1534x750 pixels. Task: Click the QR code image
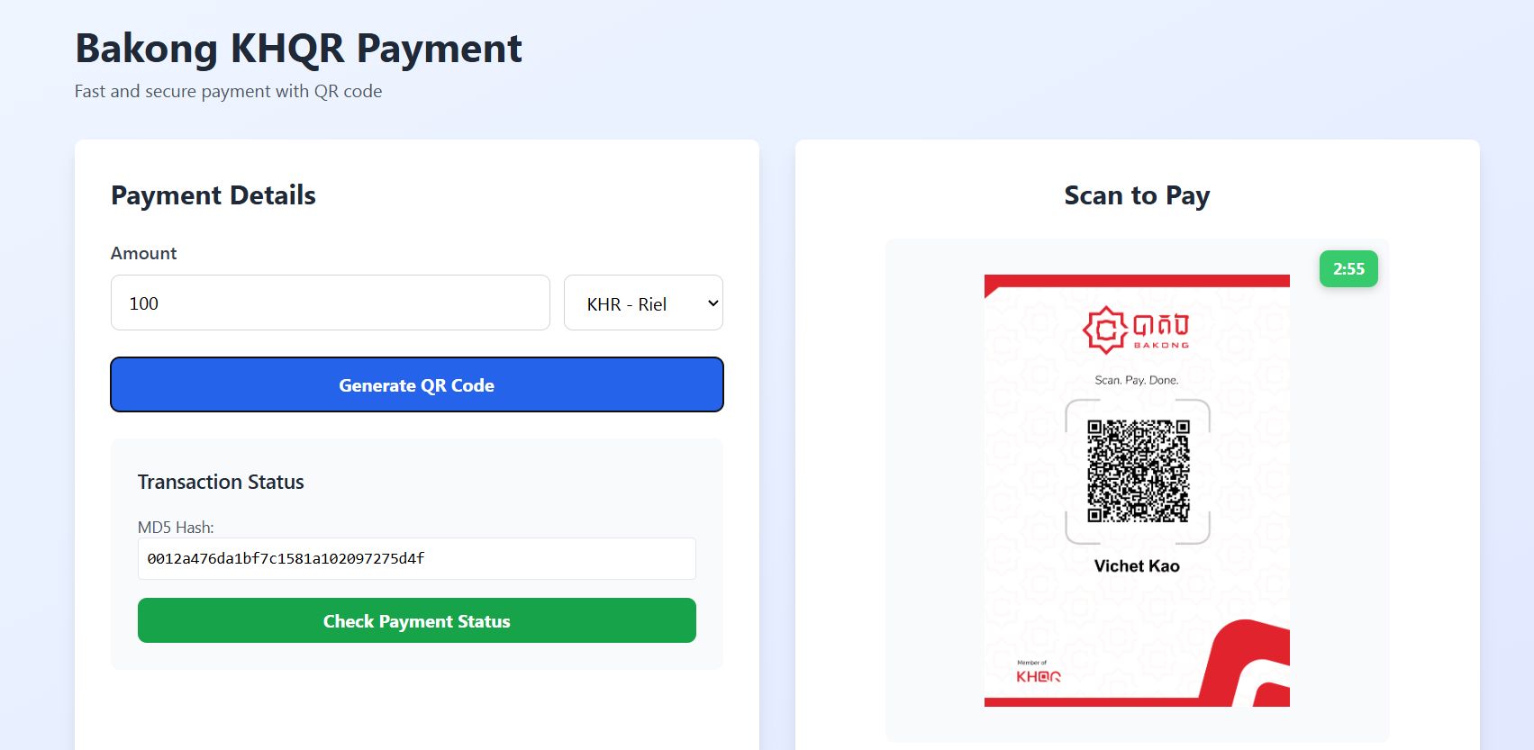tap(1139, 471)
